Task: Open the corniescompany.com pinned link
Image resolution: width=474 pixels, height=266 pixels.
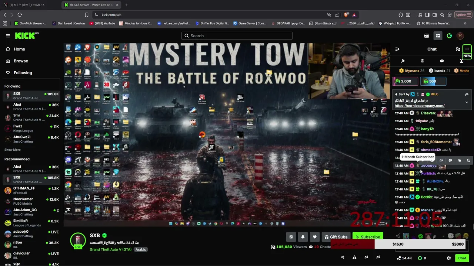Action: point(420,106)
